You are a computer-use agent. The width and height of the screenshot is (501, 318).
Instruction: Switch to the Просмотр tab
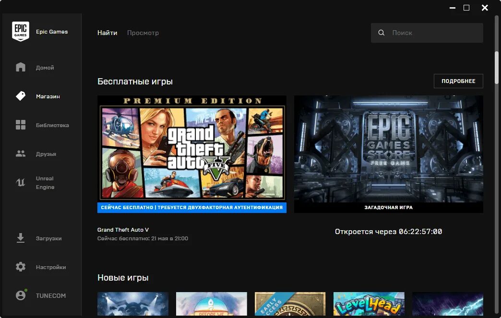143,33
